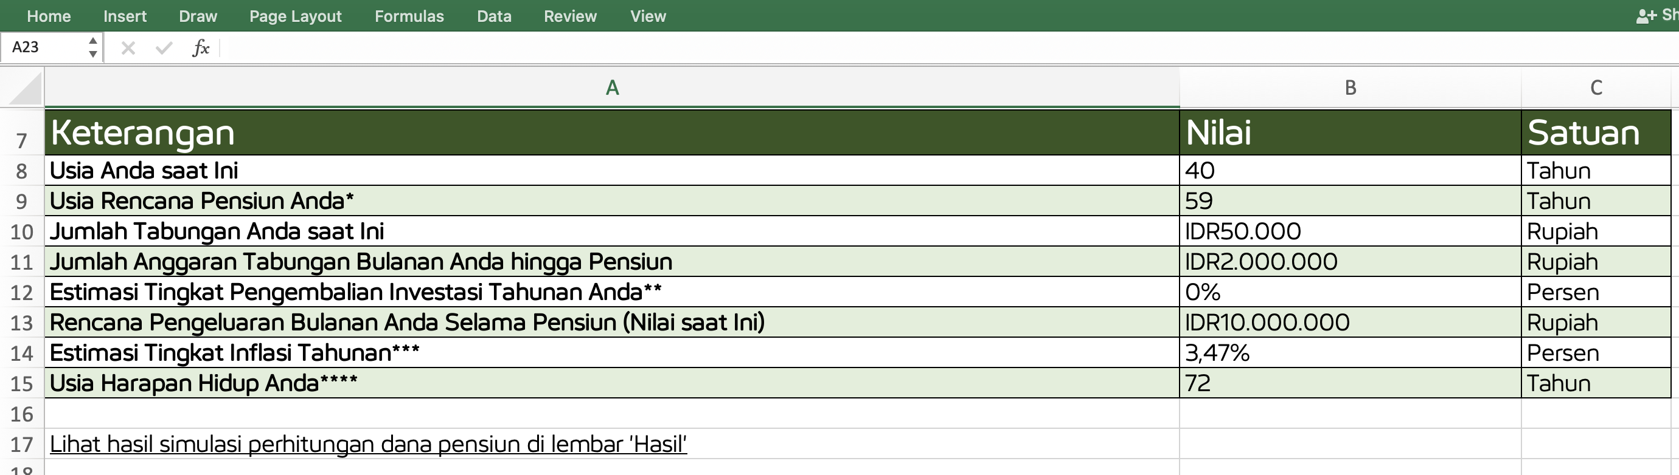This screenshot has width=1679, height=475.
Task: Open the Formulas ribbon tab
Action: (409, 16)
